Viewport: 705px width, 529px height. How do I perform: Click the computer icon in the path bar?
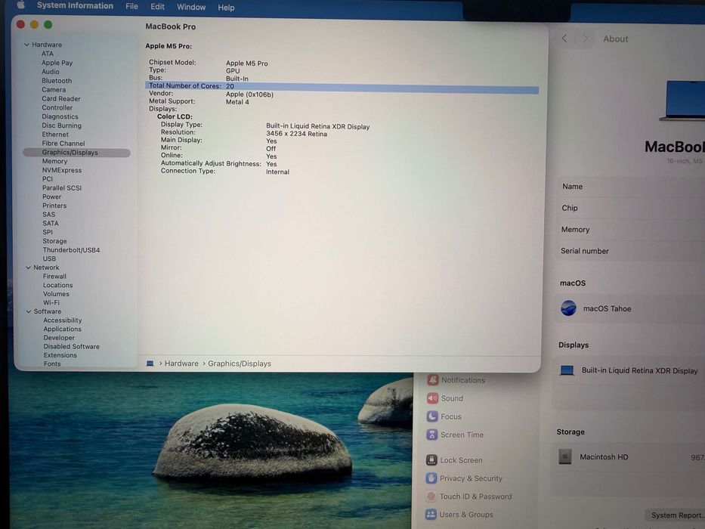[150, 363]
